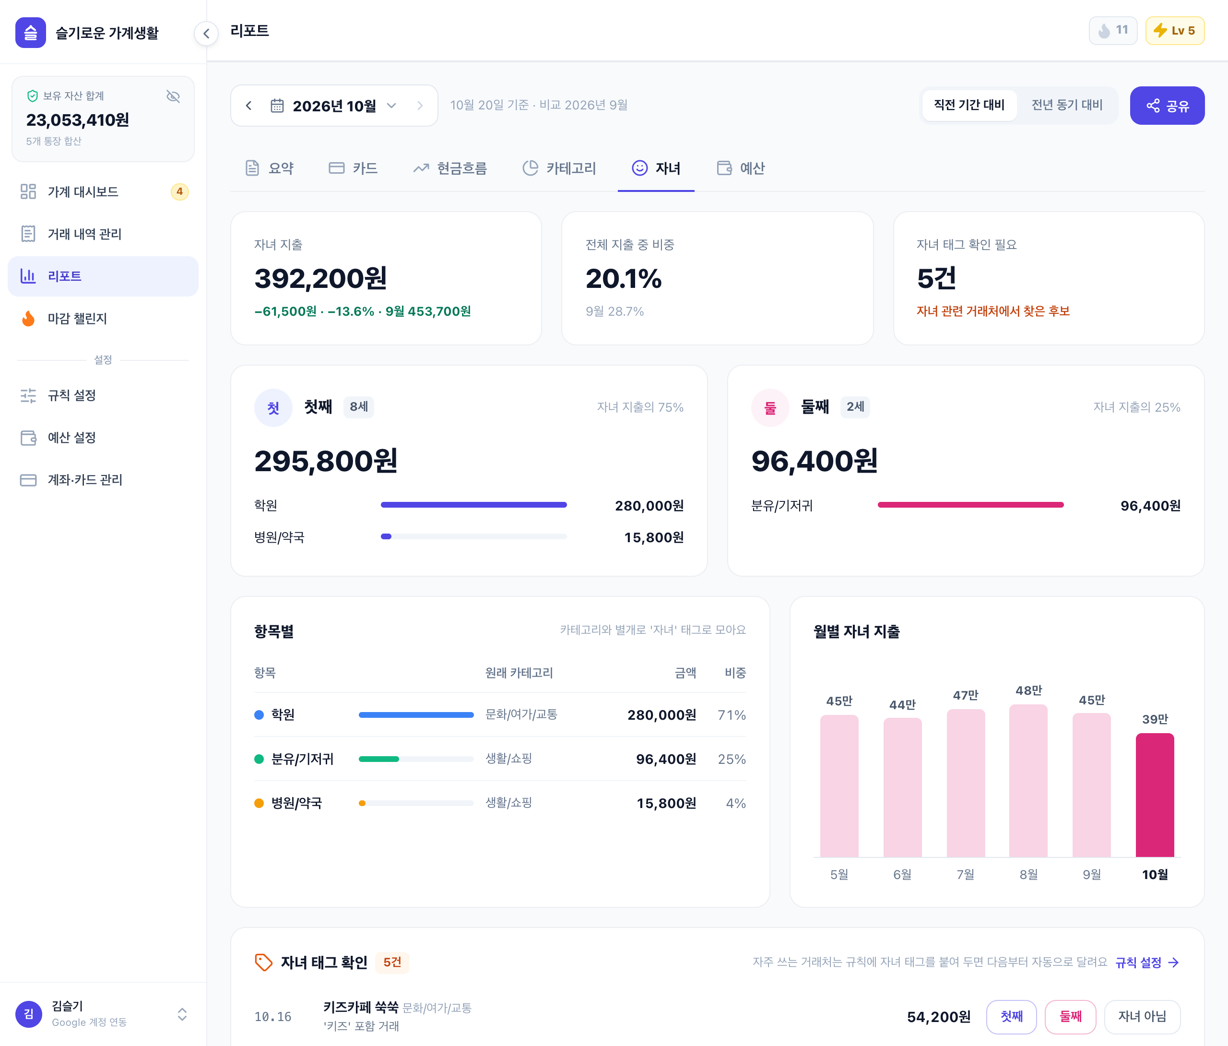
Task: Click the 슬기로운 가계생활 app logo icon
Action: click(31, 33)
